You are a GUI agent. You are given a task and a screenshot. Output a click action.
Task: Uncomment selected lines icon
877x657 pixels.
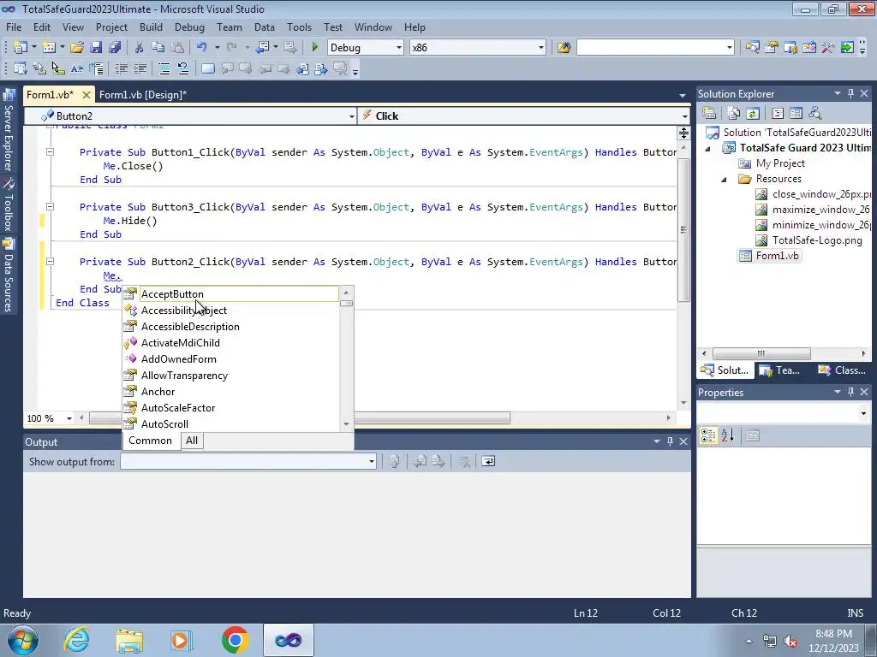tap(183, 68)
